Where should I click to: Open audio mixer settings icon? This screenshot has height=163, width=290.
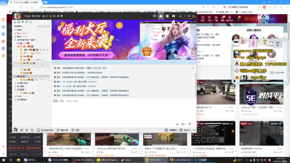click(32, 130)
